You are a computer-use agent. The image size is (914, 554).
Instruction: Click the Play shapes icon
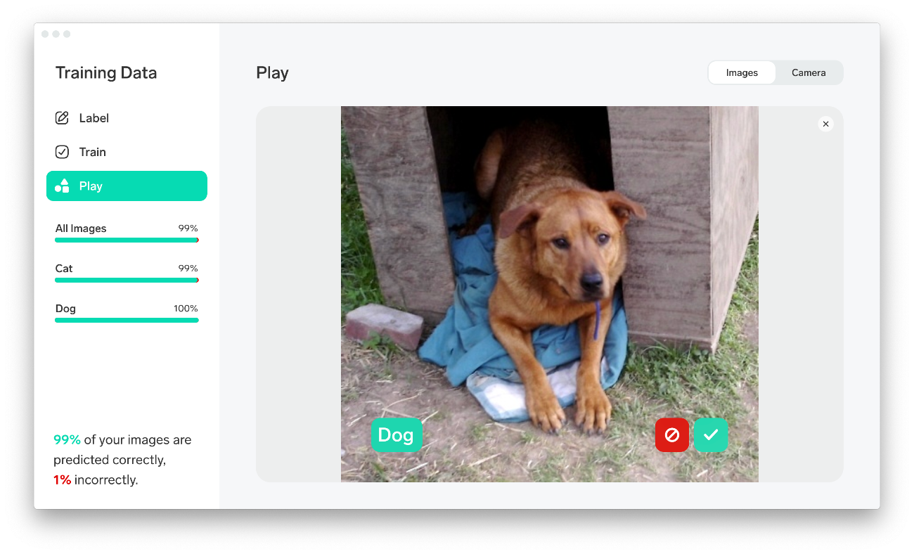pos(62,186)
